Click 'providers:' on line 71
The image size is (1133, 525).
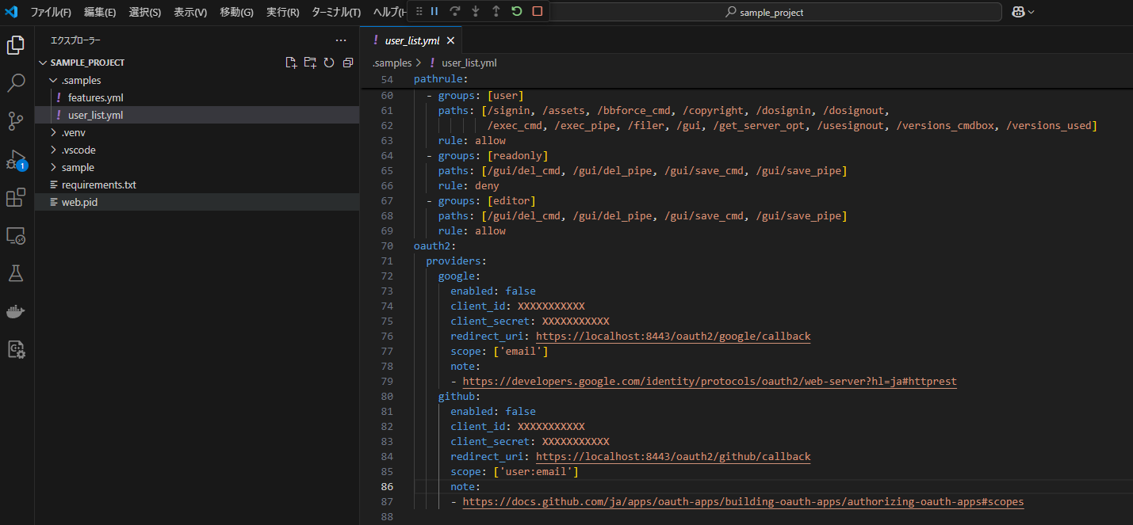(x=457, y=261)
